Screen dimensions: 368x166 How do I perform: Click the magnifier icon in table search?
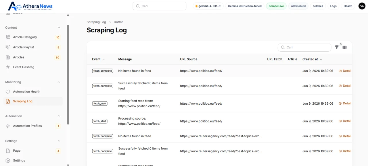(x=283, y=47)
